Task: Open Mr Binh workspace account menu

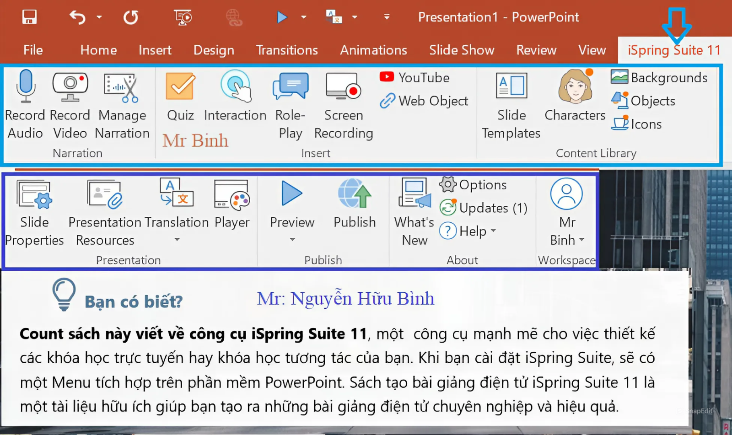Action: coord(567,213)
